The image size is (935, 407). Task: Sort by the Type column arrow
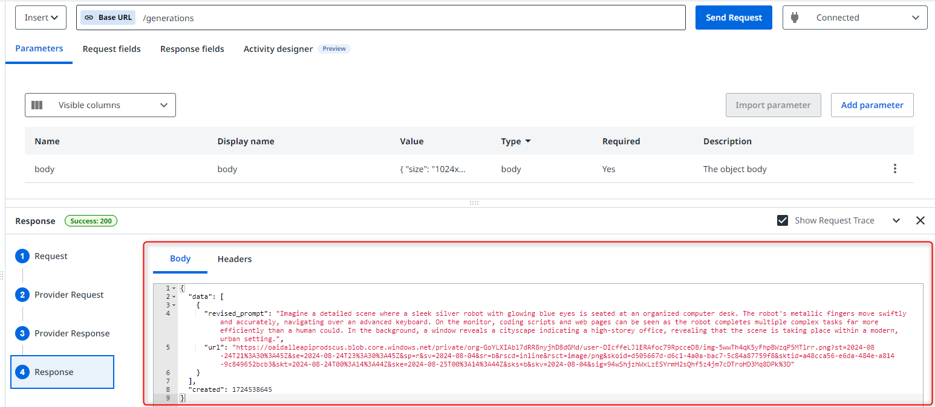[528, 141]
